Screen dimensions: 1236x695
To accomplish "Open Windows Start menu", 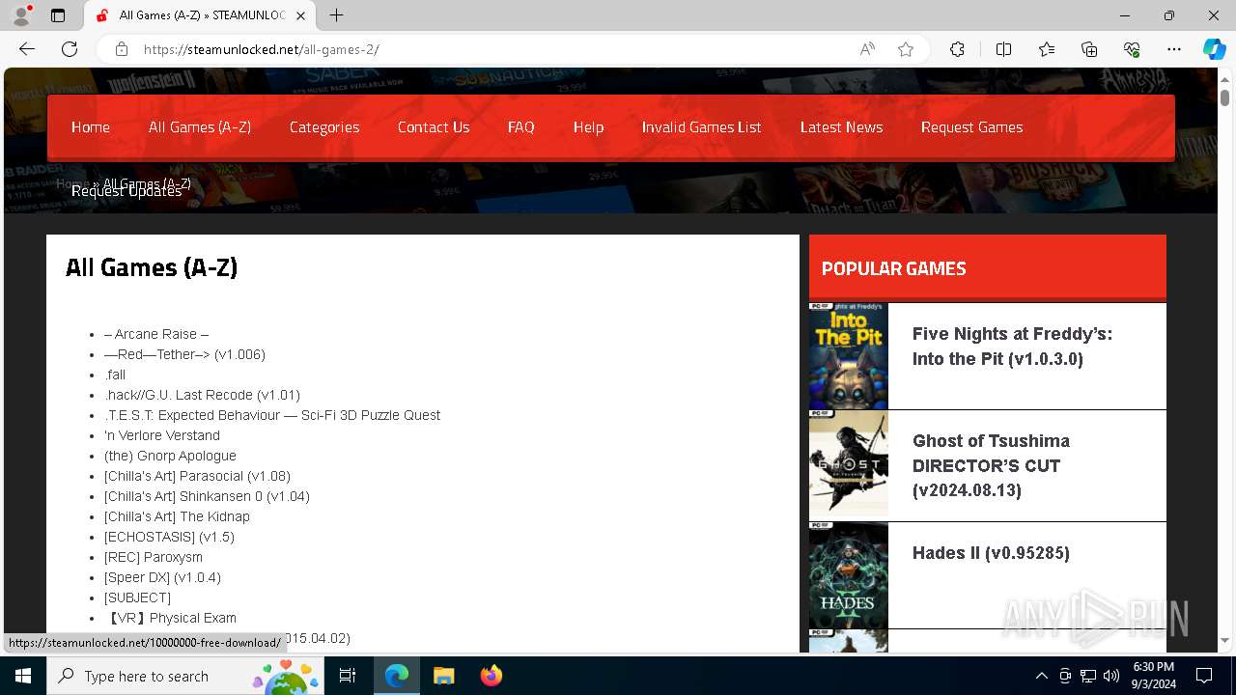I will point(23,676).
